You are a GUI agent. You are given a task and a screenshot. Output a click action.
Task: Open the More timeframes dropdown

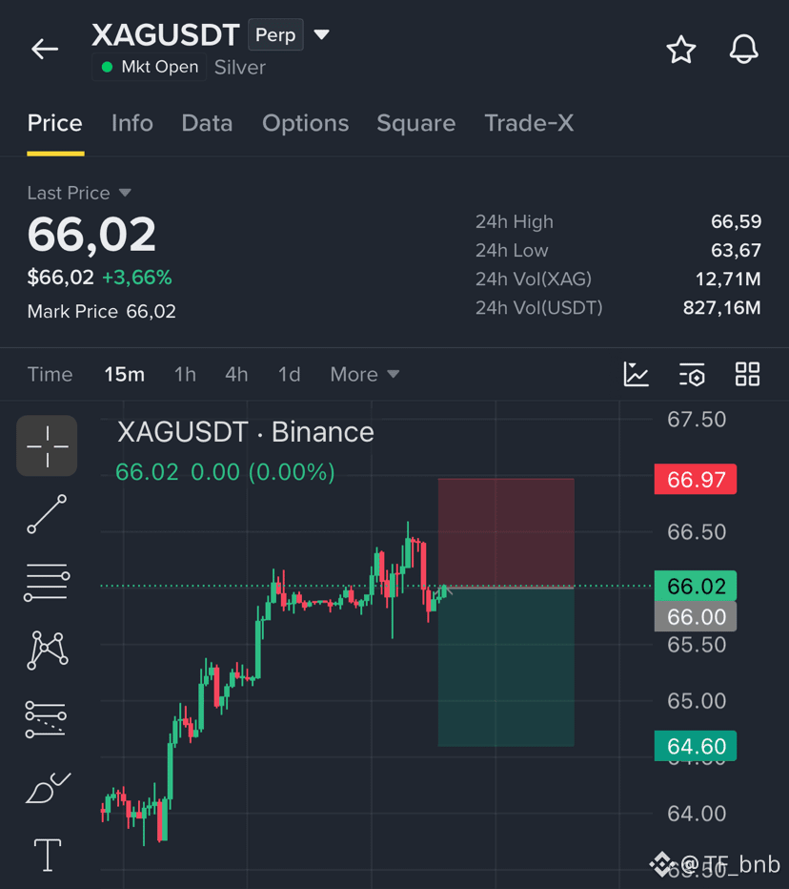coord(365,374)
